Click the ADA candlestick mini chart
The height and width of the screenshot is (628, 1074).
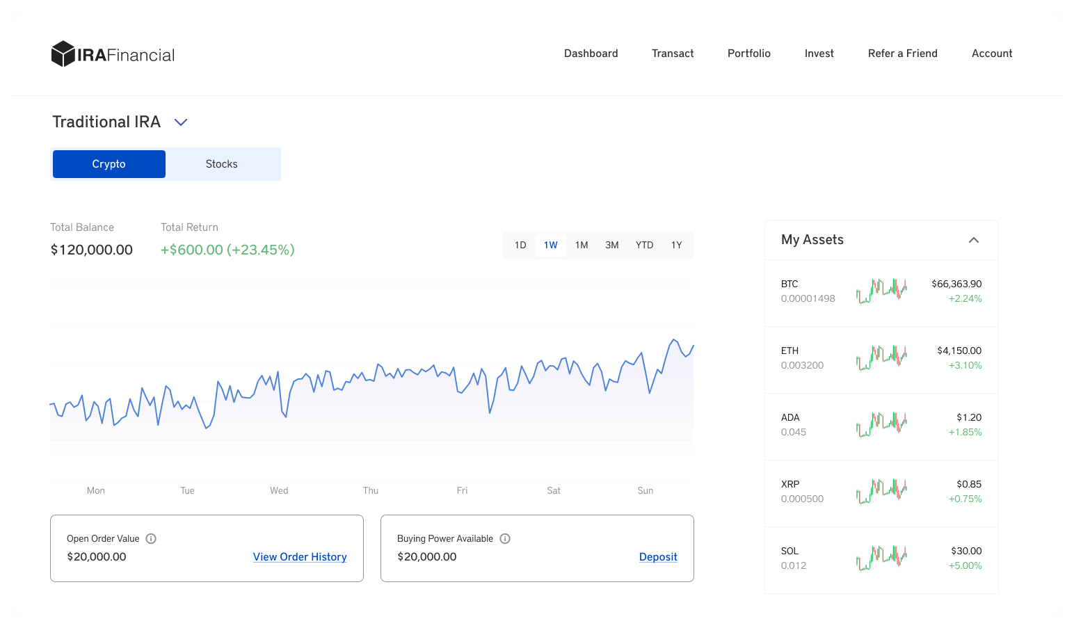pos(881,425)
